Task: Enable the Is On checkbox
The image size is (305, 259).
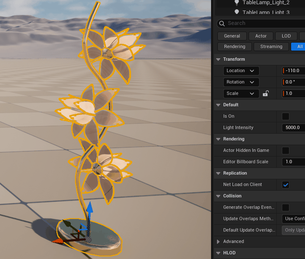Action: tap(286, 116)
